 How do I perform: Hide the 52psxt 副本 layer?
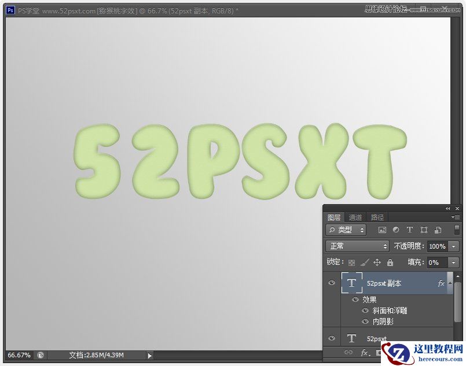332,283
